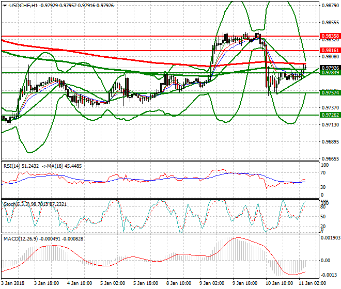Click the 0.98790 value on price scale
This screenshot has width=341, height=289.
click(x=329, y=6)
